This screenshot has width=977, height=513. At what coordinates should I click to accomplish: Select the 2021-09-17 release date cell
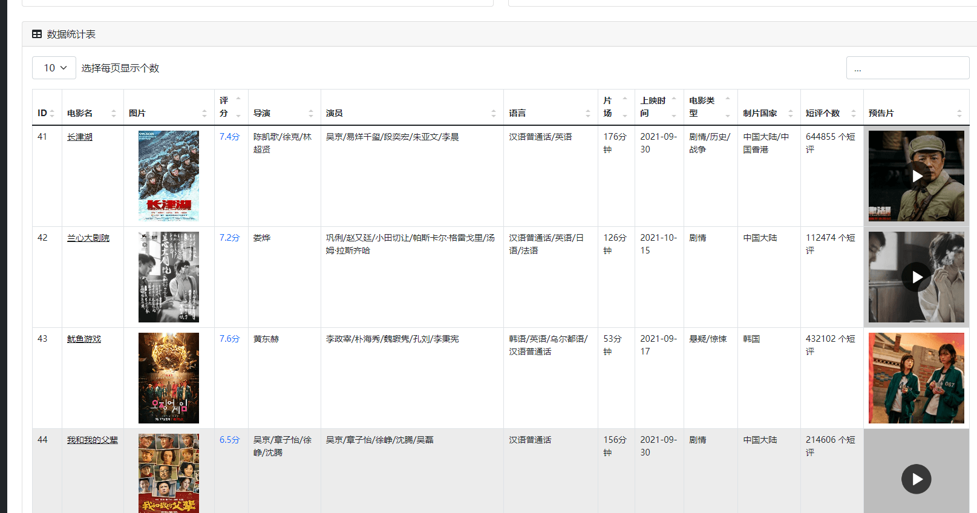coord(659,378)
